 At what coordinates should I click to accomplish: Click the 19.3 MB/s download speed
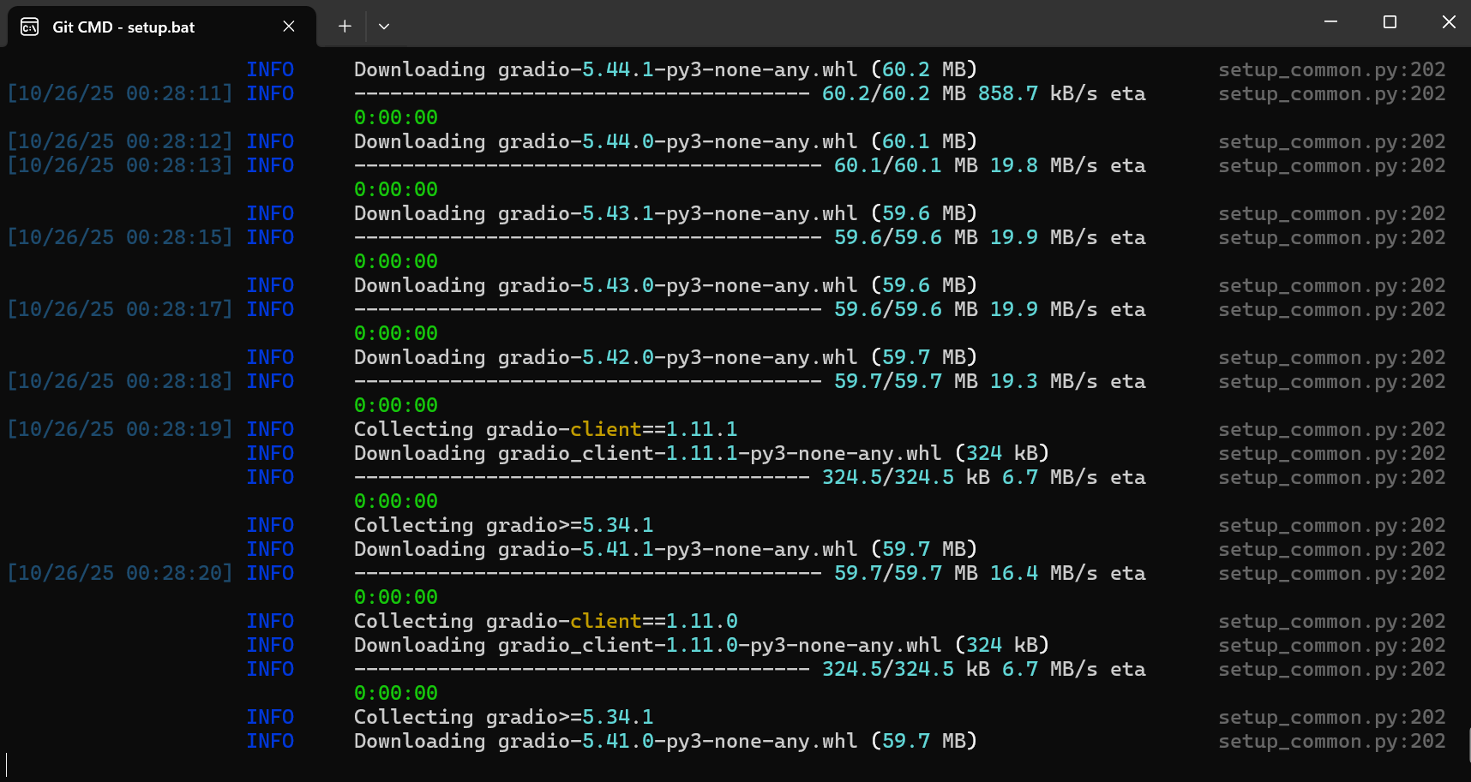1044,381
